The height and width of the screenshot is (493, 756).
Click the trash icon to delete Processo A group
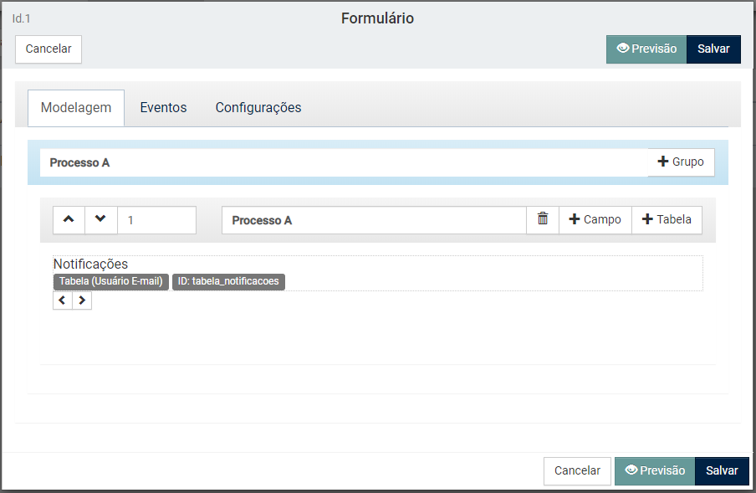[543, 220]
